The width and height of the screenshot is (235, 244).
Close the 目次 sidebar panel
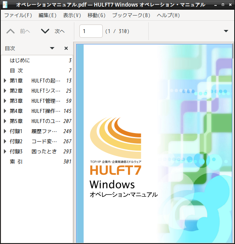[66, 48]
